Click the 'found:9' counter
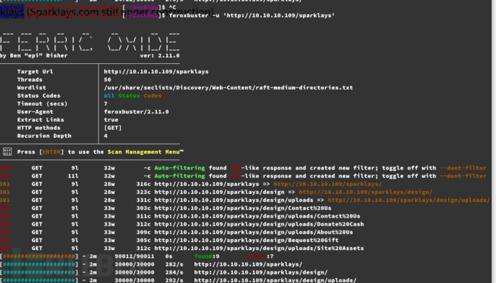Screen dimensions: 496x283 (x=207, y=256)
